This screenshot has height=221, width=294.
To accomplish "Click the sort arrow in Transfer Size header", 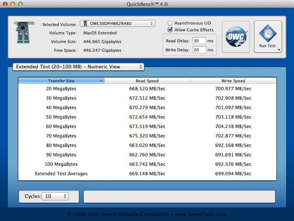I will [101, 81].
